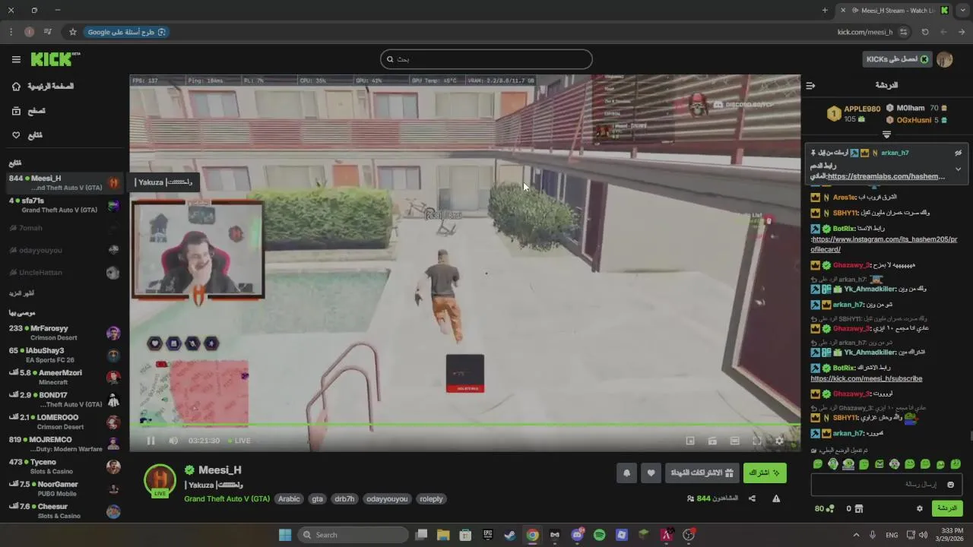Screen dimensions: 973x547
Task: Open recommended channel AmeerMzori
Action: pyautogui.click(x=65, y=377)
